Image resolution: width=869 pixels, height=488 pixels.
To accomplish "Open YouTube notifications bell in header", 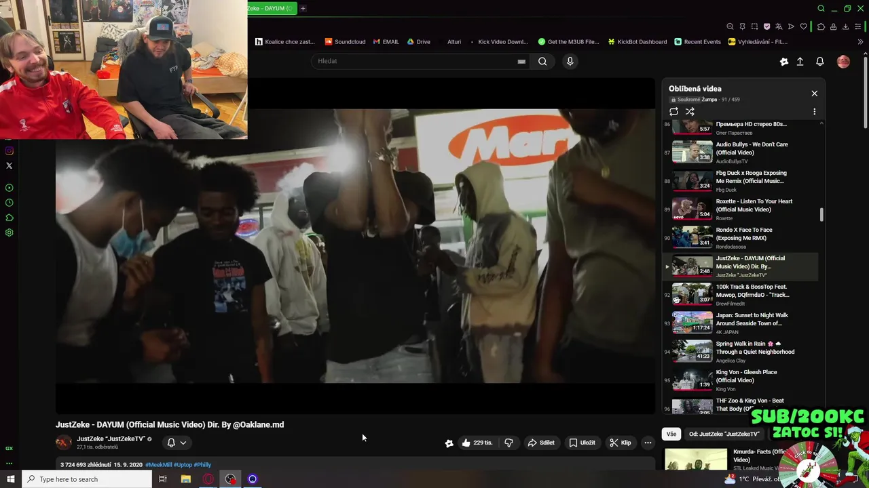I will click(x=819, y=61).
